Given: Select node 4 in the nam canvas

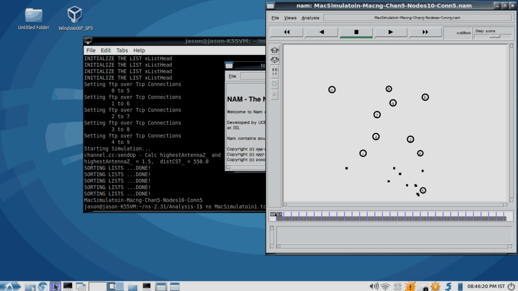Looking at the screenshot, I should tap(376, 136).
